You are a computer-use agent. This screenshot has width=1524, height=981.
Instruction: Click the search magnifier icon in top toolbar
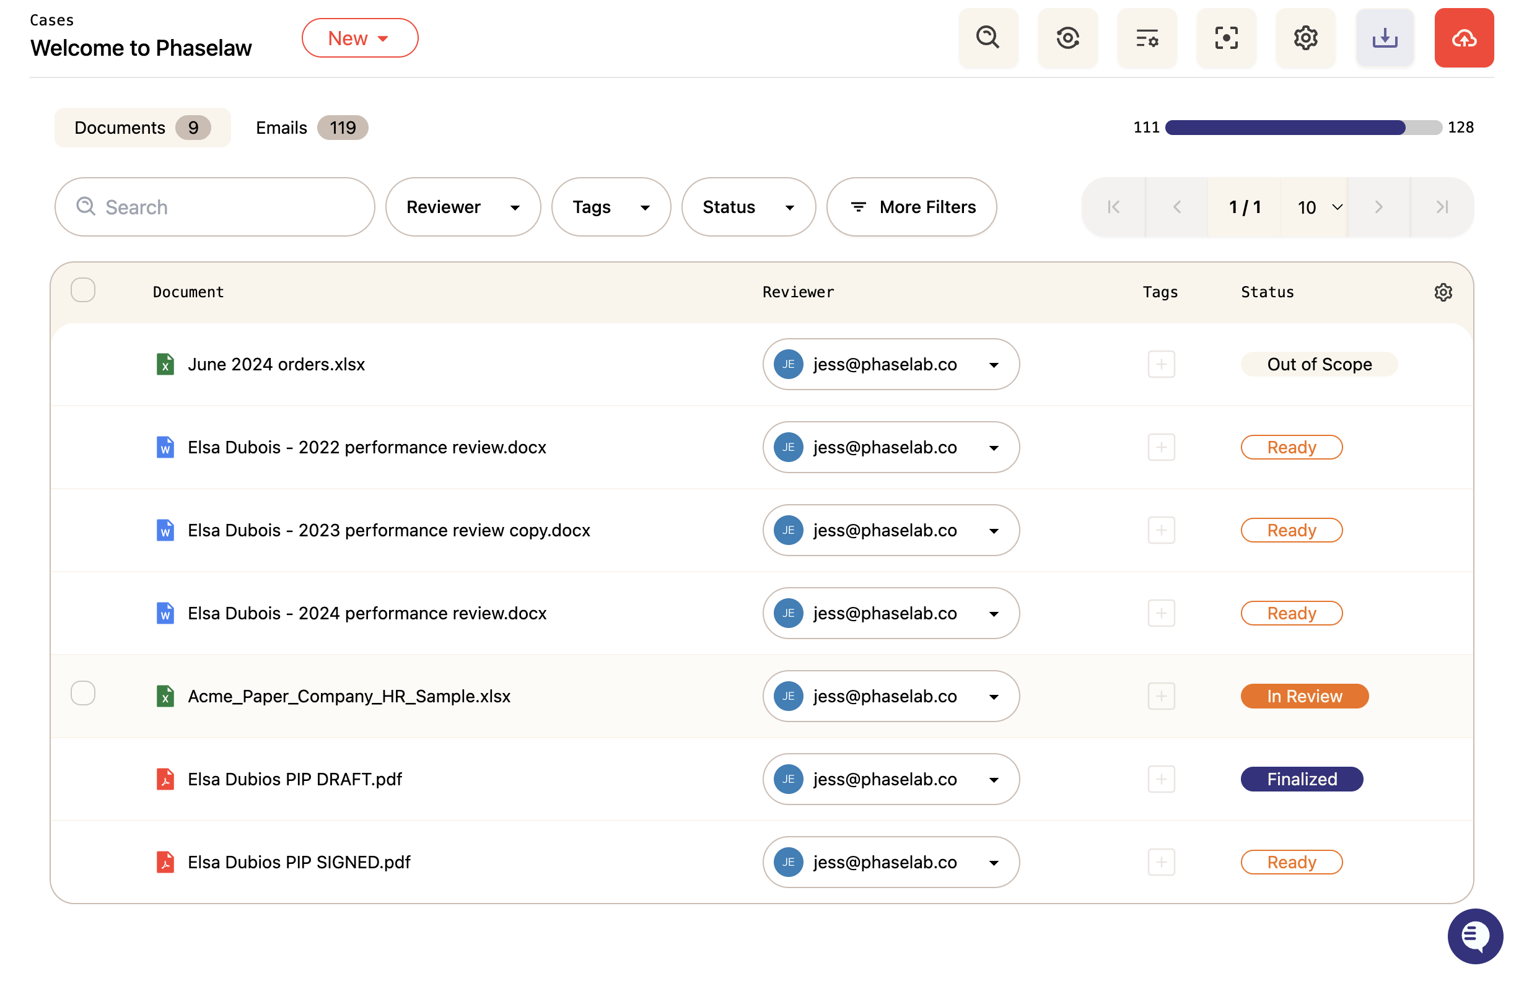[988, 38]
